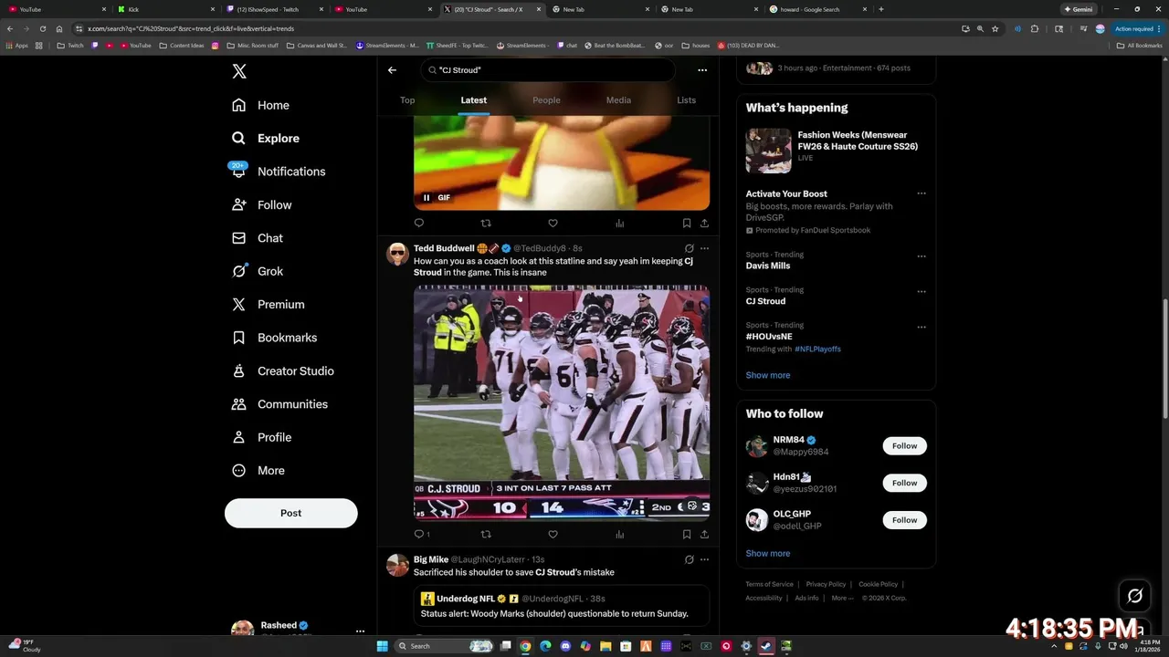
Task: Open Creator Studio in sidebar
Action: pos(282,371)
